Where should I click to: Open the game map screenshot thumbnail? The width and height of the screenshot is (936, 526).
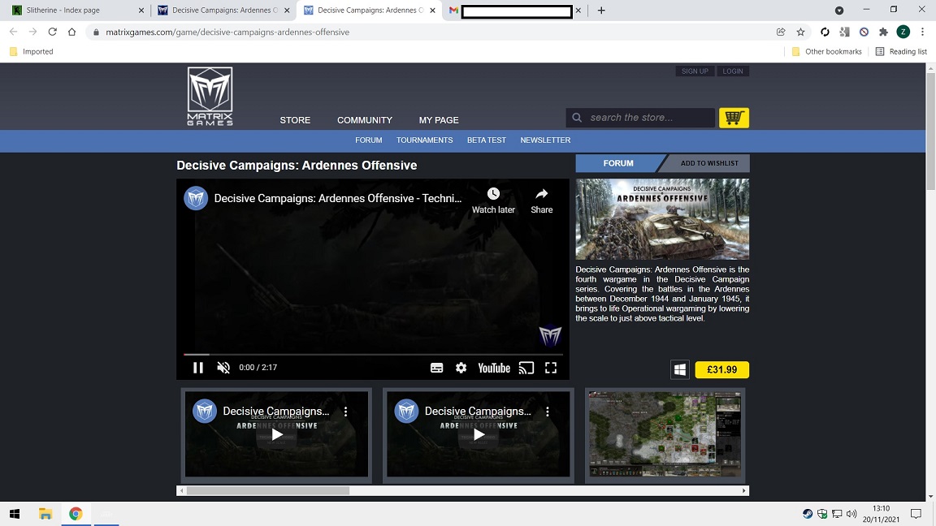(x=665, y=434)
